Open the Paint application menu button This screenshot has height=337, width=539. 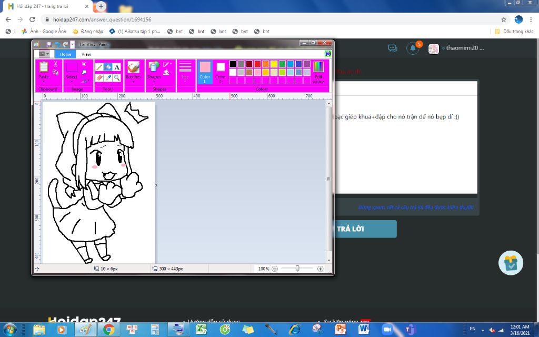pos(44,54)
